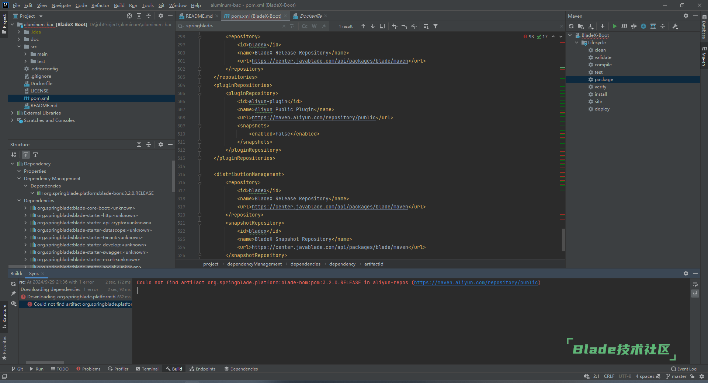Open Terminal tool window tab
Viewport: 708px width, 383px height.
147,369
